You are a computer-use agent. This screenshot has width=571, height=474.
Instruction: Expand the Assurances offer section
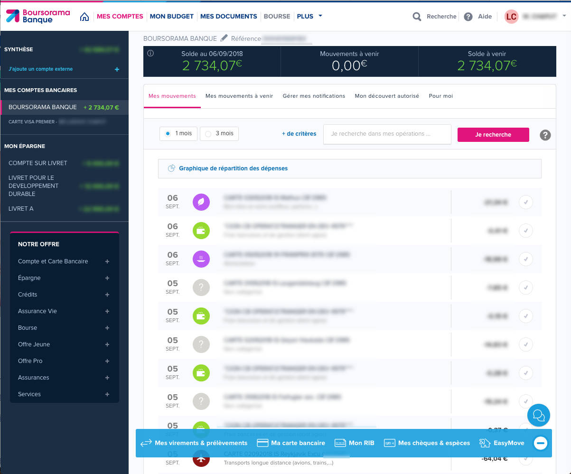click(x=107, y=378)
